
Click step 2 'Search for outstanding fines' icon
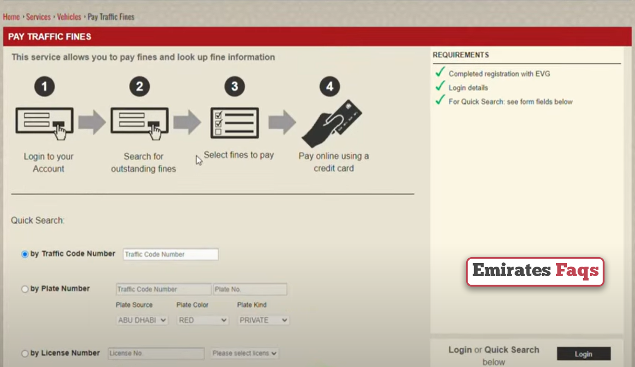point(139,121)
